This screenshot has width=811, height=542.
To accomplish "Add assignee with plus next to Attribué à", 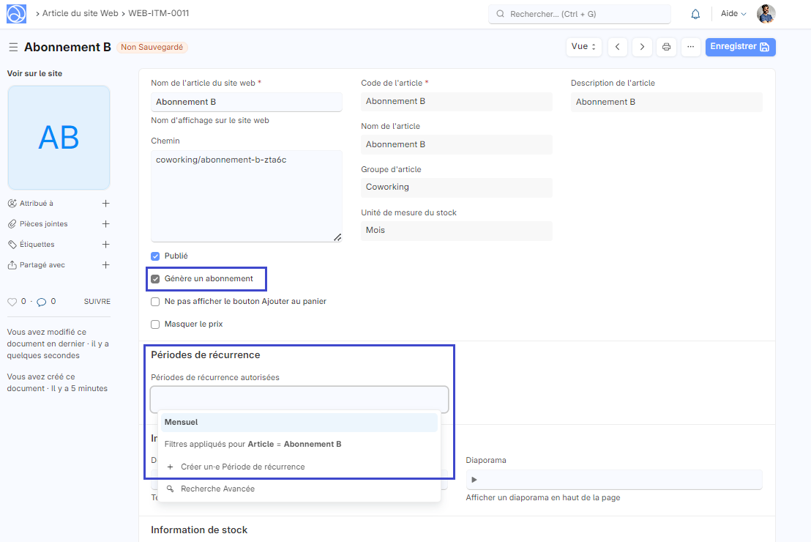I will (105, 204).
